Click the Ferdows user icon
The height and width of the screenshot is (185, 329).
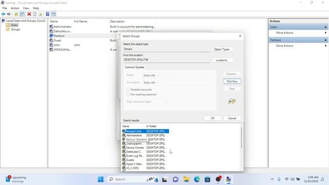(51, 36)
